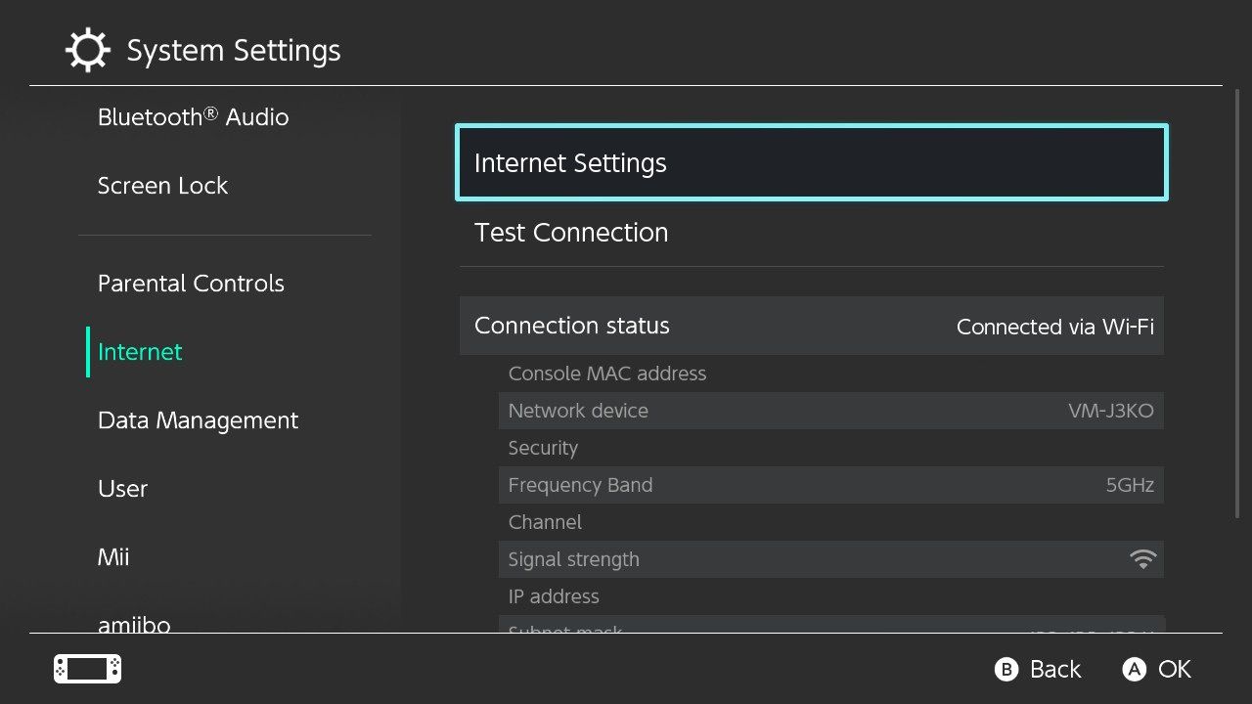
Task: Click the Wi-Fi signal strength icon
Action: (x=1141, y=559)
